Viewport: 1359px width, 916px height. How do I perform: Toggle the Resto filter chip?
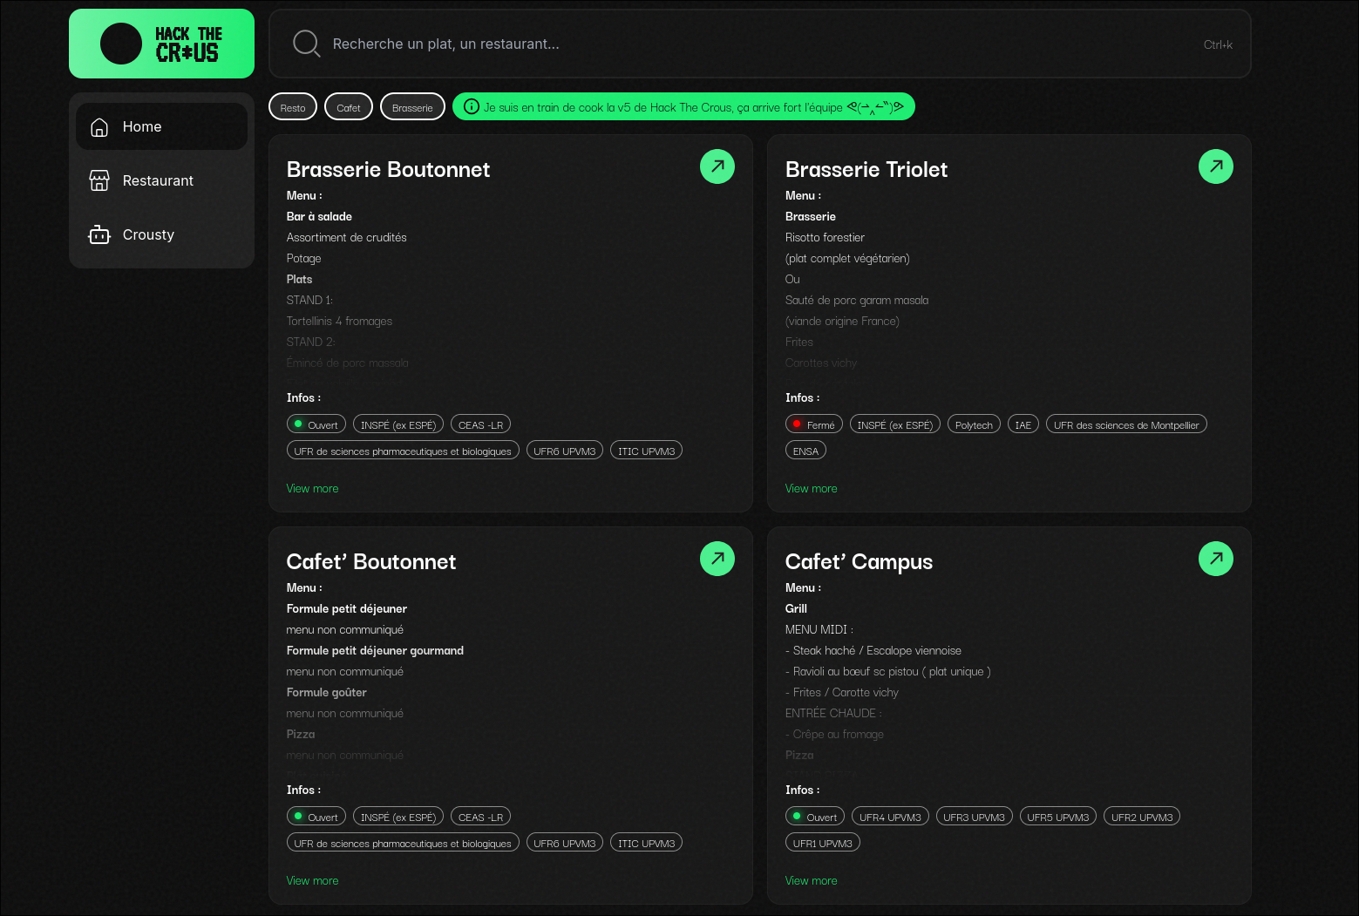pyautogui.click(x=293, y=107)
